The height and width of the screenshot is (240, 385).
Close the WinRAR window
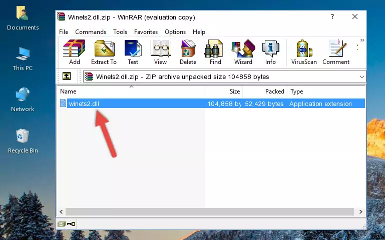[355, 16]
